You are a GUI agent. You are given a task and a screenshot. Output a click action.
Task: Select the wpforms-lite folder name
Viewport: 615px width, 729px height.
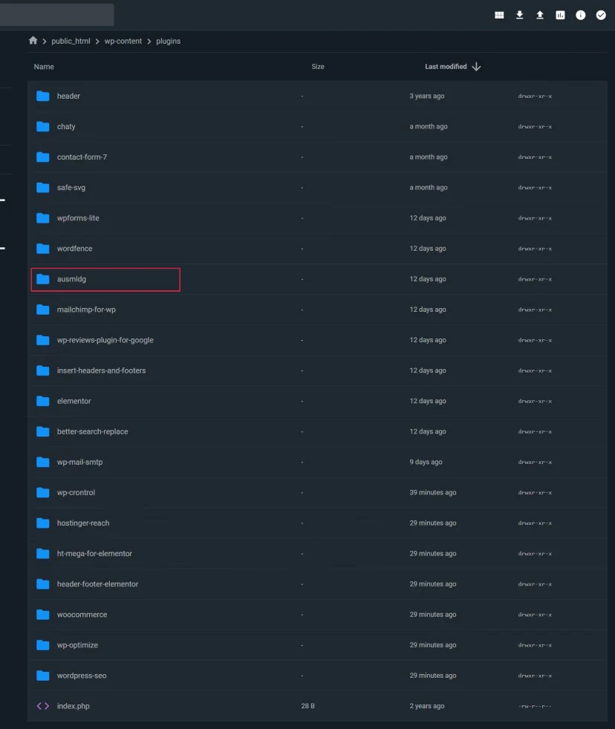tap(78, 218)
